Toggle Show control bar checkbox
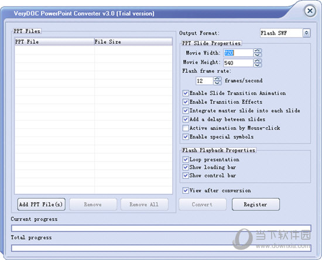This screenshot has height=260, width=322. point(186,176)
